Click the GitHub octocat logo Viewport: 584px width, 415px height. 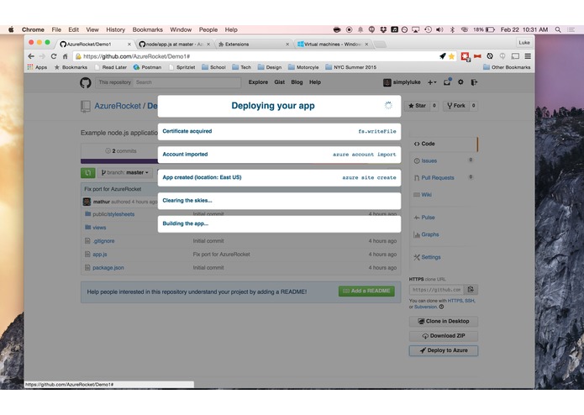pyautogui.click(x=86, y=82)
